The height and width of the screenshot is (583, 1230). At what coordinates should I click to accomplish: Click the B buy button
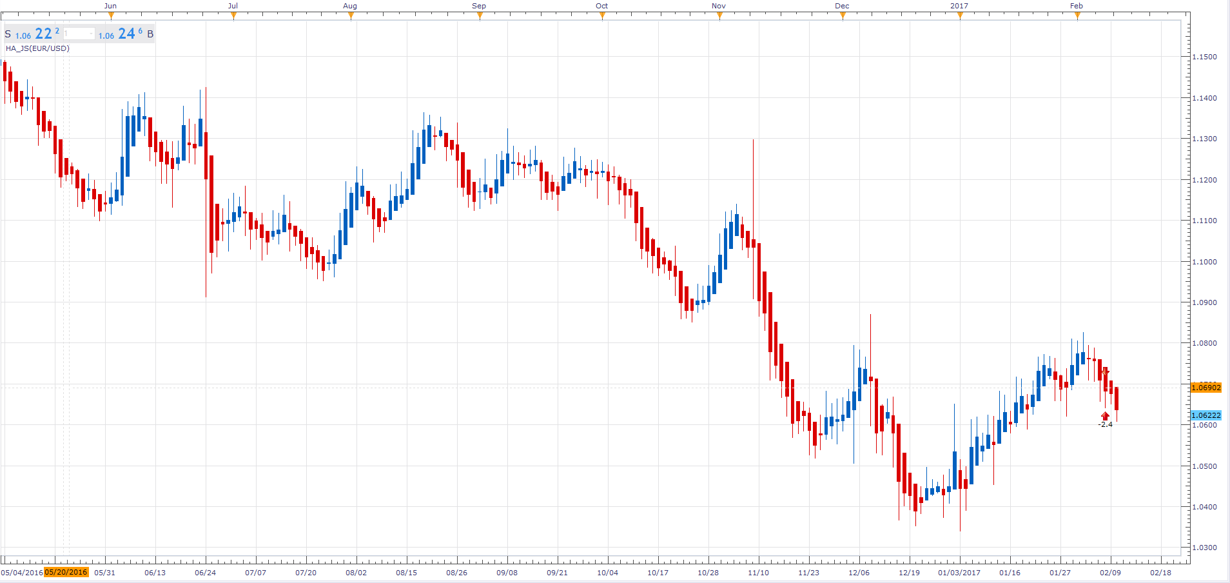(150, 34)
